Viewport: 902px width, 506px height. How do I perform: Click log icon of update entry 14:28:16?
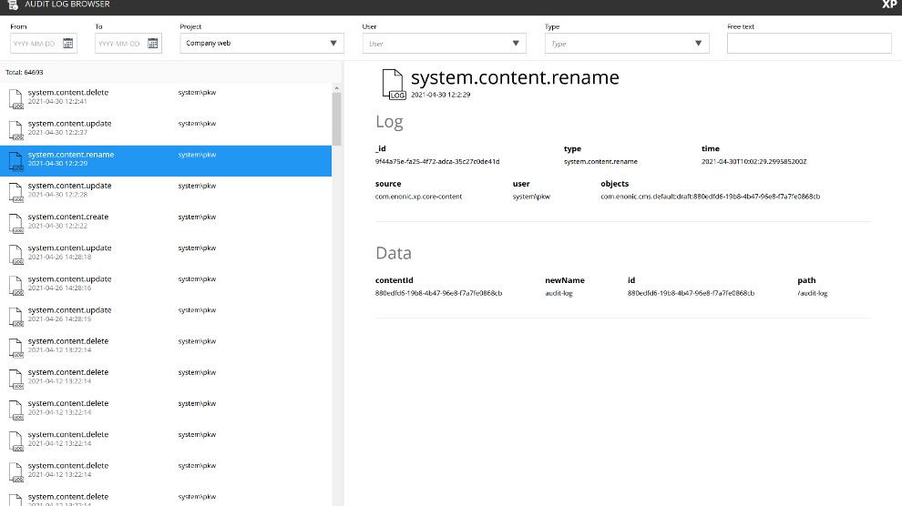16,285
